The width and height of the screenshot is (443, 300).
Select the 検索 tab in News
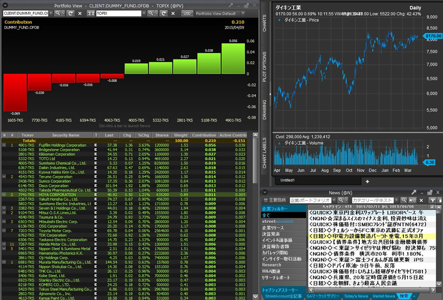(404, 296)
